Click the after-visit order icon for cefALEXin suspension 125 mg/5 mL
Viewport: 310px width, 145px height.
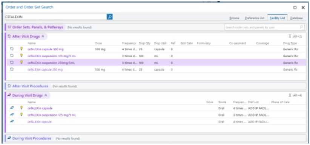click(12, 56)
